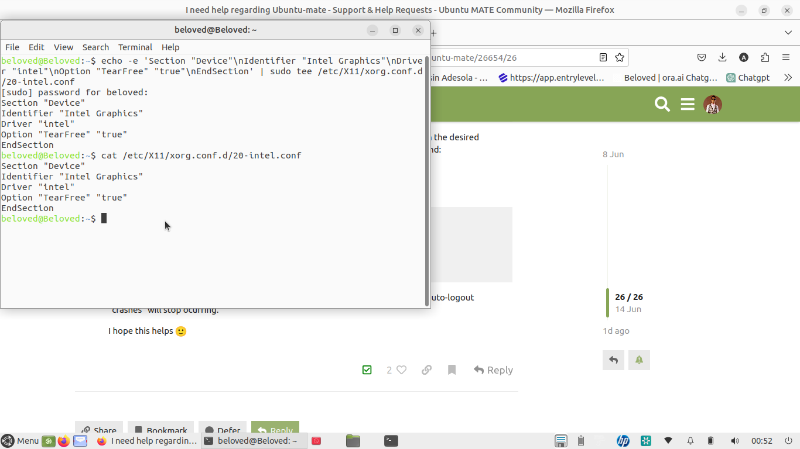Open Firefox downloads arrow icon
This screenshot has height=449, width=800.
[x=722, y=57]
